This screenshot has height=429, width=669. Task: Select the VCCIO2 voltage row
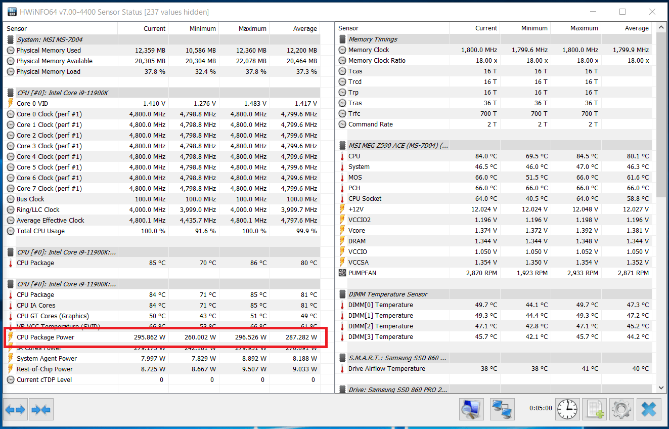click(x=494, y=220)
